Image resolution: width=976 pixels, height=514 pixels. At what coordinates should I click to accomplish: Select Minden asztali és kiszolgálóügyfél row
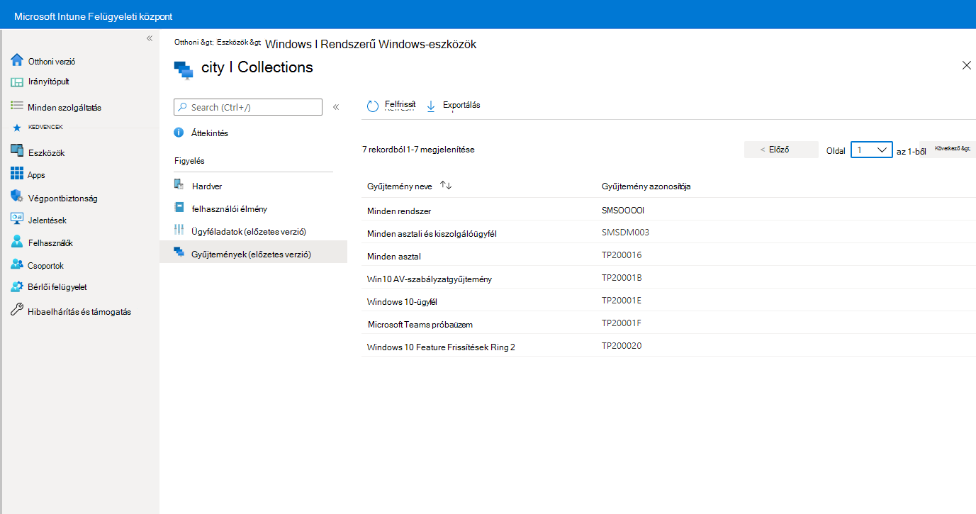point(668,233)
